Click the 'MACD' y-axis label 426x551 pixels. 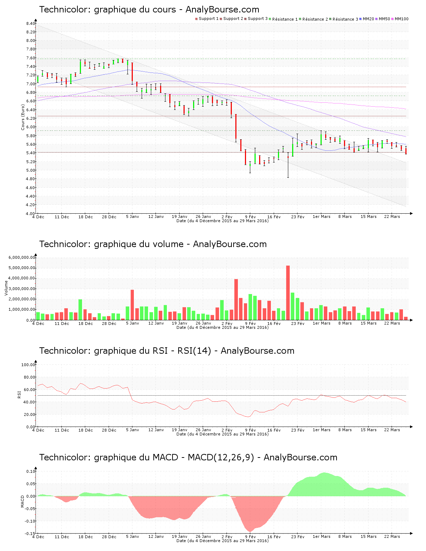(x=23, y=501)
